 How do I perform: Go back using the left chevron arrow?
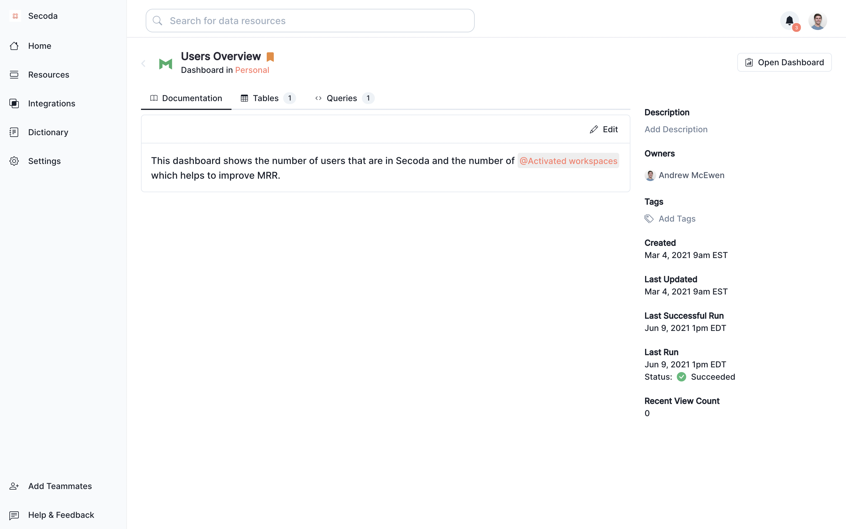143,63
